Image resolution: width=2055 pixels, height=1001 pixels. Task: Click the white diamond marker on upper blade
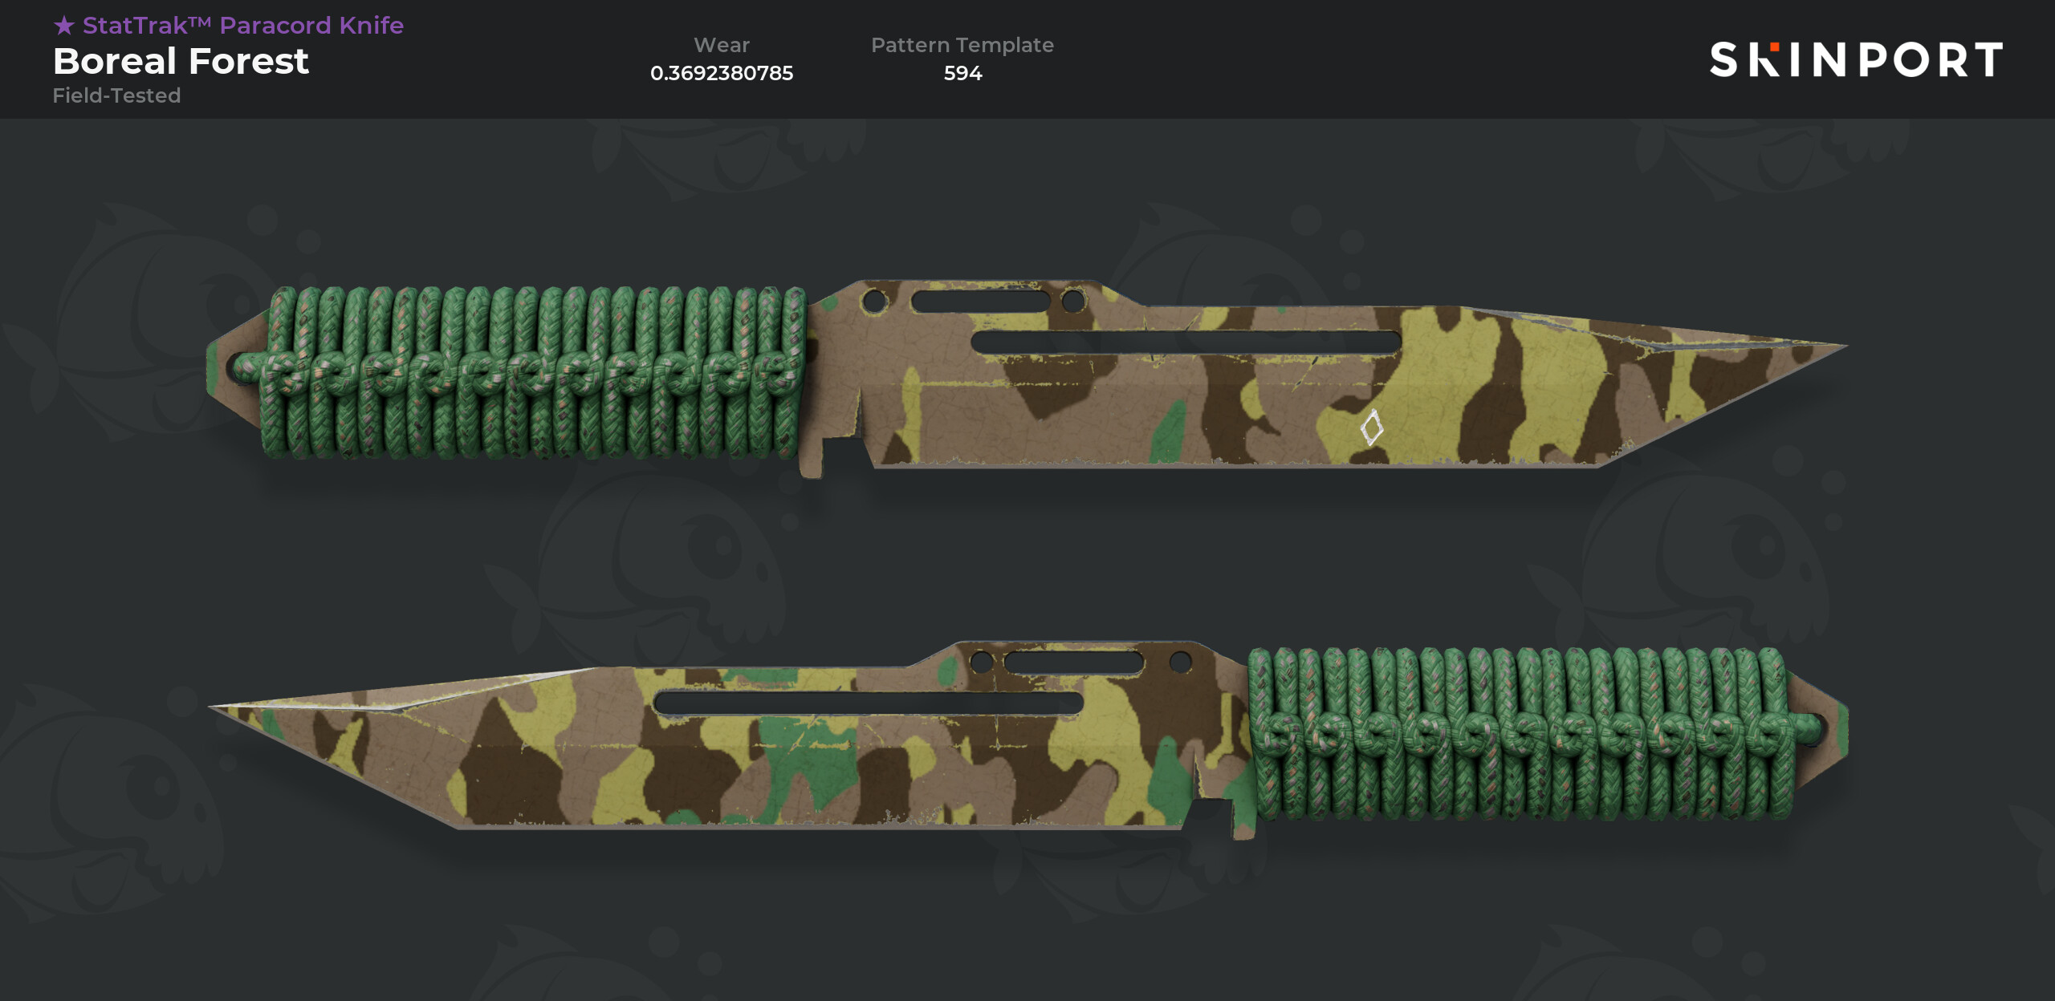[1371, 428]
